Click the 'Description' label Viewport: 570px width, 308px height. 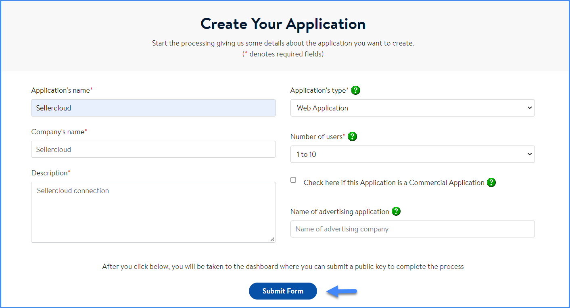pos(50,173)
